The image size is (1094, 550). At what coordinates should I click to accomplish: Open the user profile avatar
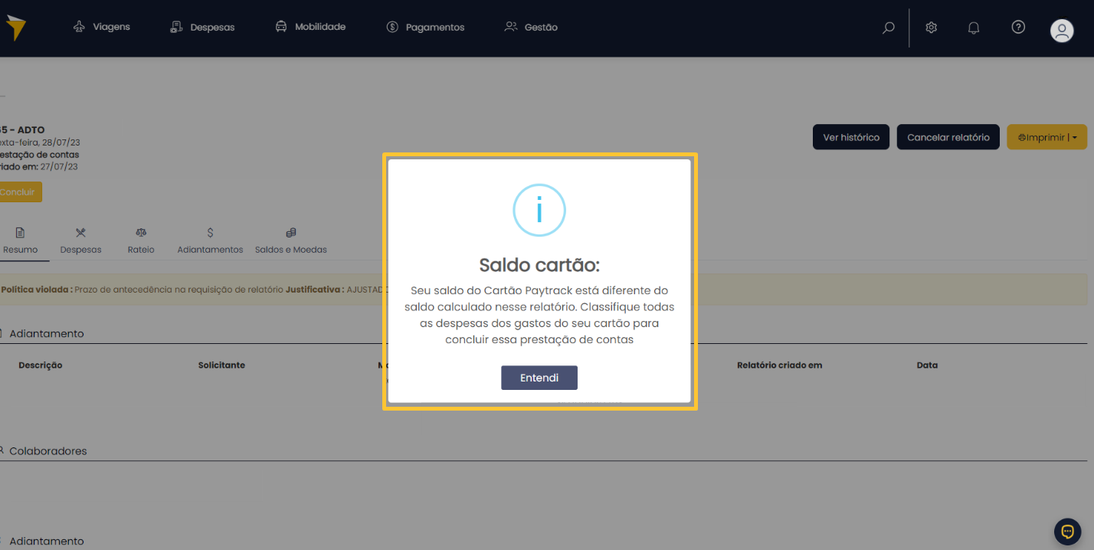click(1061, 31)
